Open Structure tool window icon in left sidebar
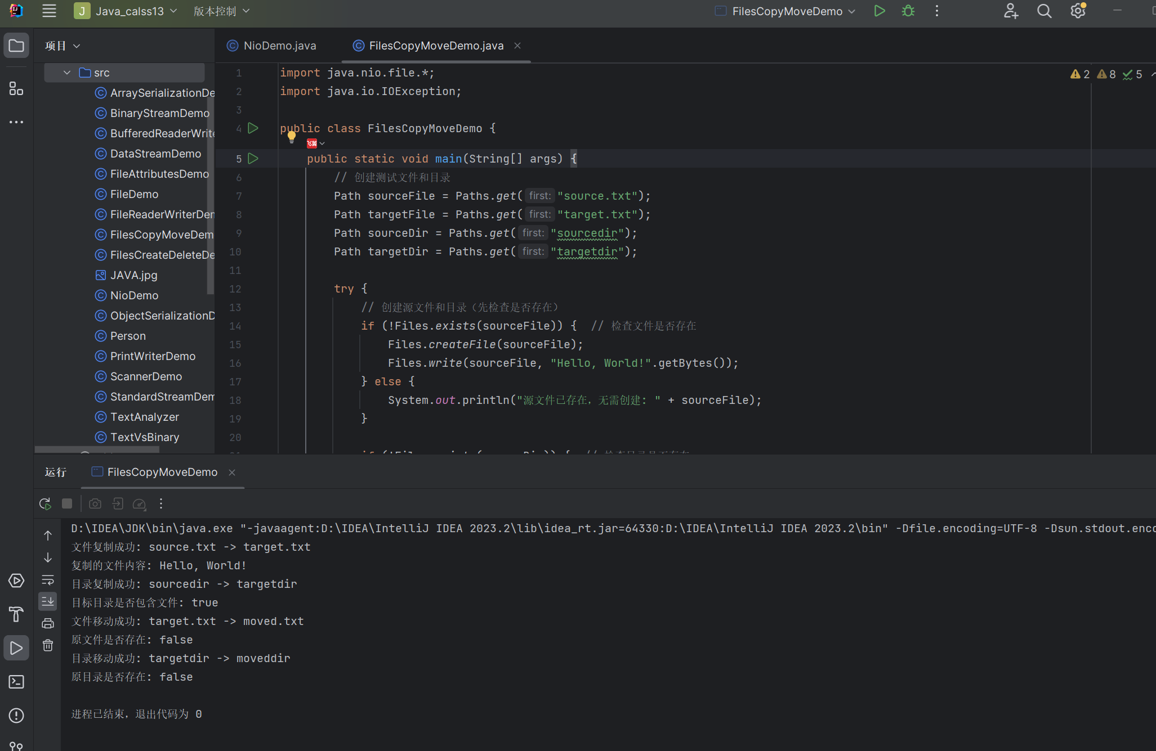The height and width of the screenshot is (751, 1156). click(x=16, y=89)
